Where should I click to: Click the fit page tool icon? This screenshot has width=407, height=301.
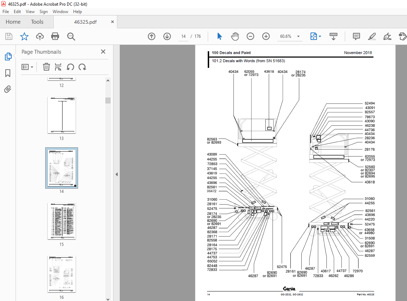(x=314, y=36)
